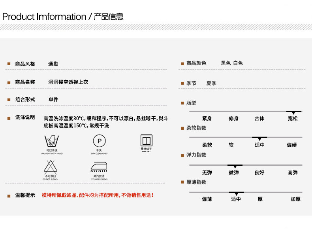Click the 修身 fit option
The image size is (312, 231).
coord(233,118)
